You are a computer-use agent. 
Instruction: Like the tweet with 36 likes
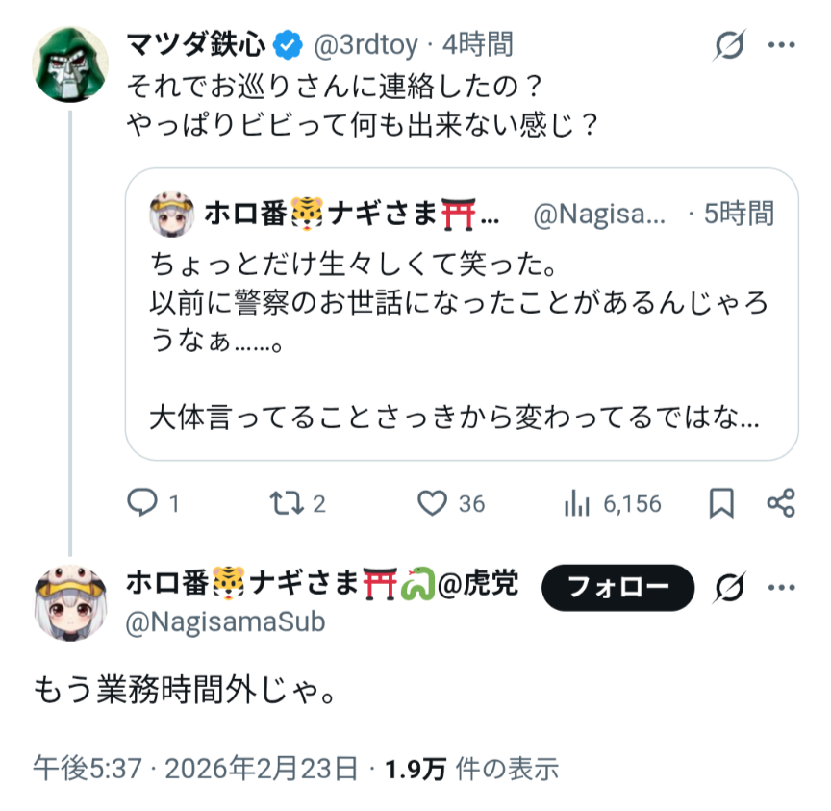pyautogui.click(x=434, y=502)
